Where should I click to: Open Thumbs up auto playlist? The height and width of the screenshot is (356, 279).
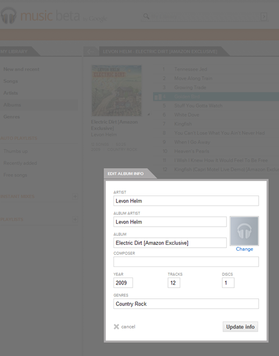click(x=16, y=151)
